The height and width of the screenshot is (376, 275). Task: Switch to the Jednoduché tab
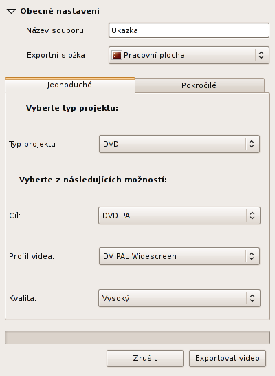point(70,85)
